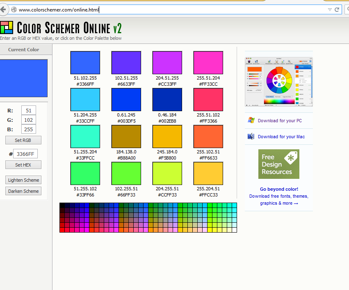The width and height of the screenshot is (349, 290).
Task: Click the Lighten Scheme button
Action: point(23,180)
